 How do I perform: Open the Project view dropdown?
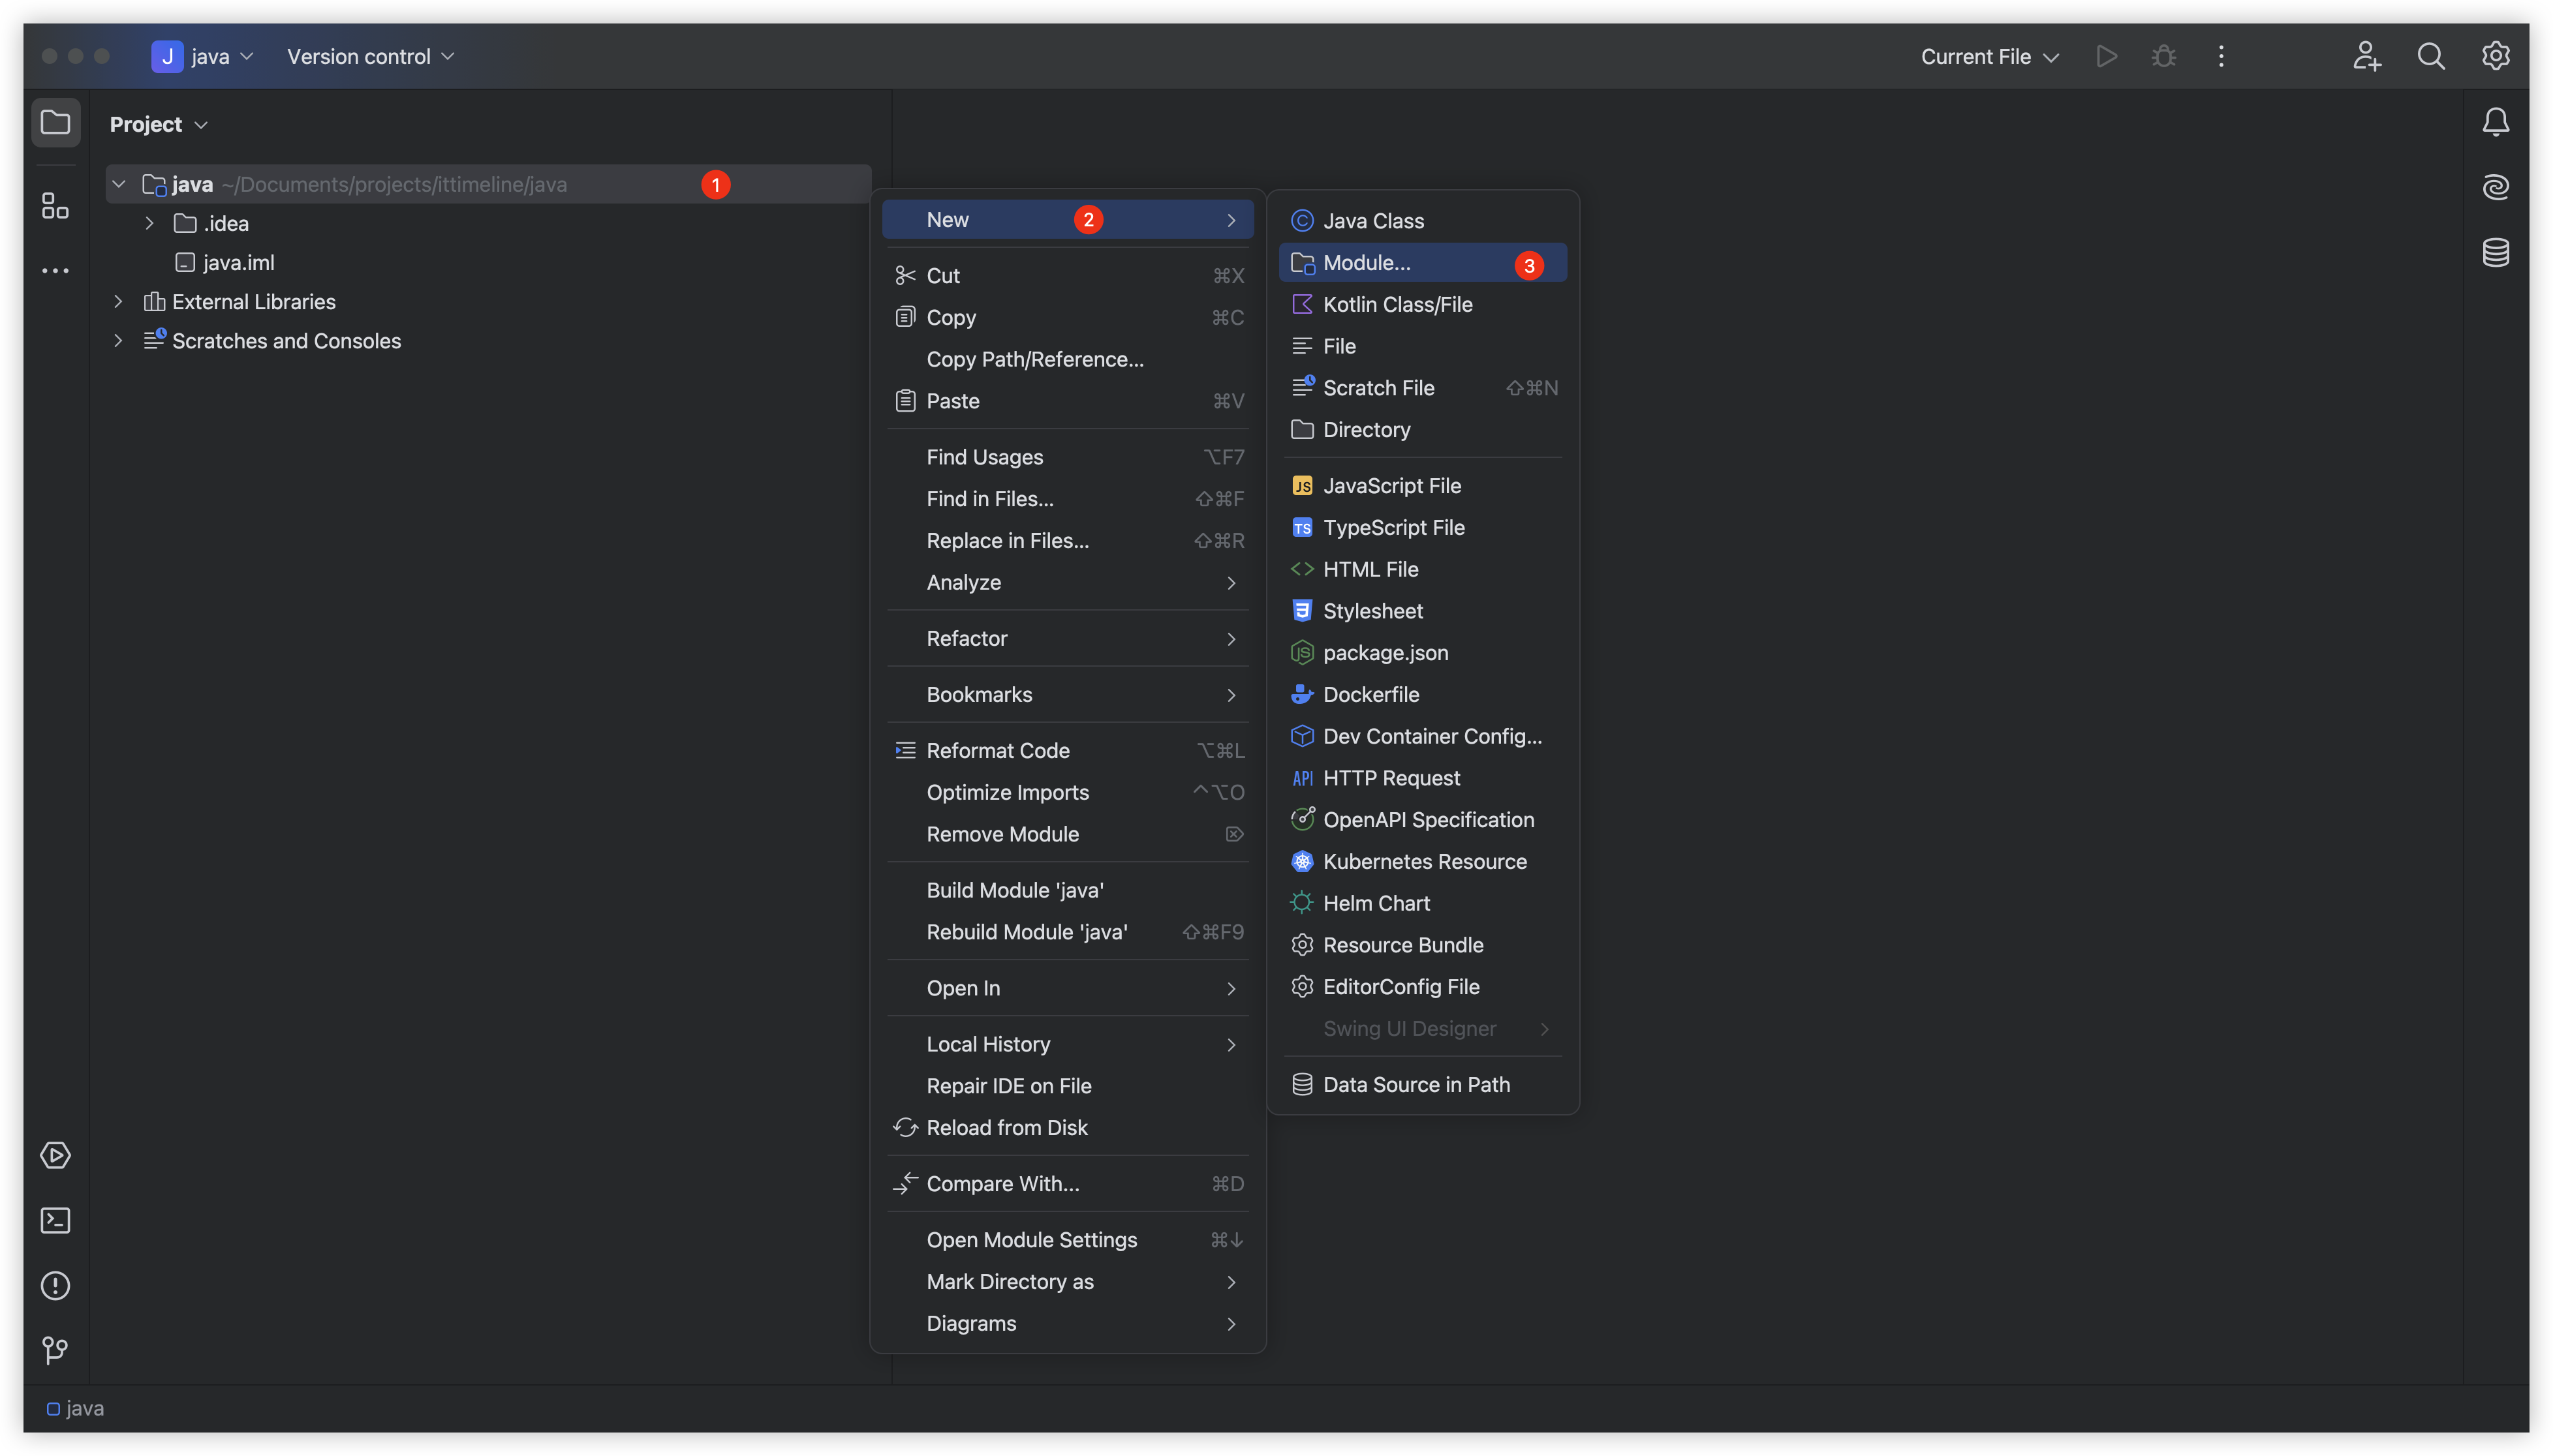(158, 124)
